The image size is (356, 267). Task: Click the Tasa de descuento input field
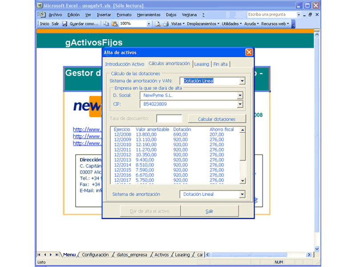(x=169, y=118)
